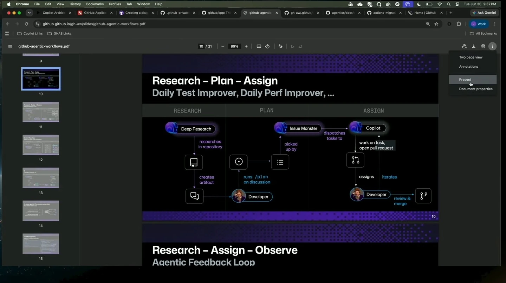Open the Chrome three-dot menu
The height and width of the screenshot is (283, 506).
coord(495,24)
